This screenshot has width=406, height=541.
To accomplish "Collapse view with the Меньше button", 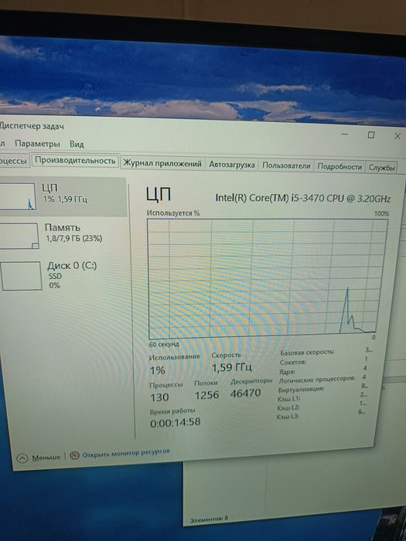I will point(39,458).
